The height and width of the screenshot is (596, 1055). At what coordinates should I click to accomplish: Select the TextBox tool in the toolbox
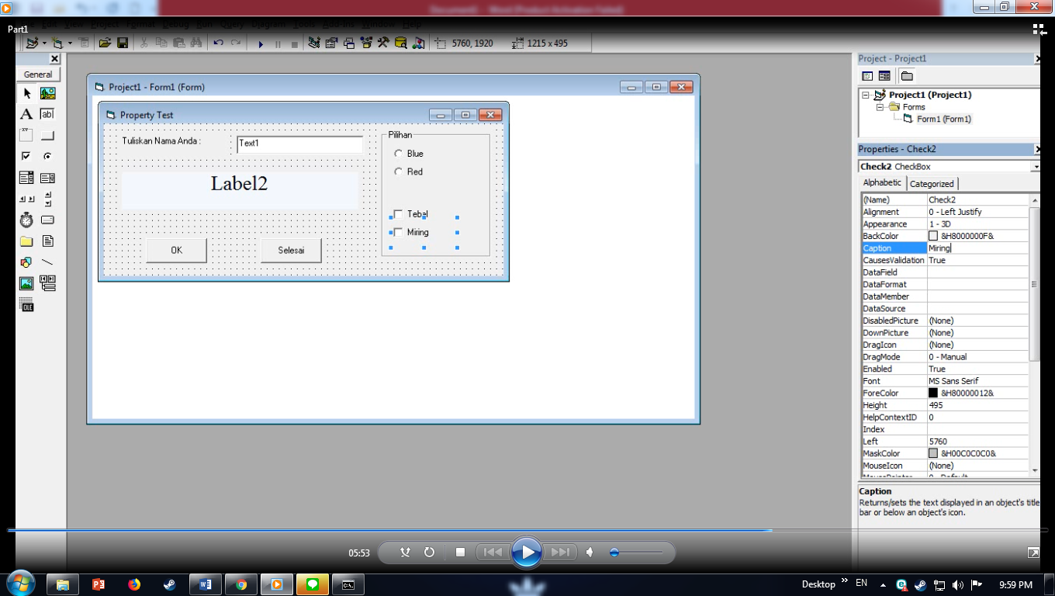[x=47, y=114]
